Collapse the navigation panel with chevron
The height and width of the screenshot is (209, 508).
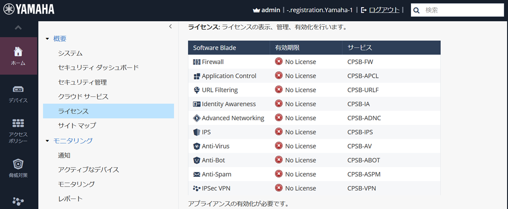coord(170,27)
